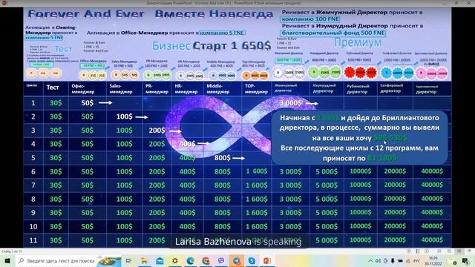Open the volume control in system tray
This screenshot has height=267, width=475.
(x=378, y=260)
